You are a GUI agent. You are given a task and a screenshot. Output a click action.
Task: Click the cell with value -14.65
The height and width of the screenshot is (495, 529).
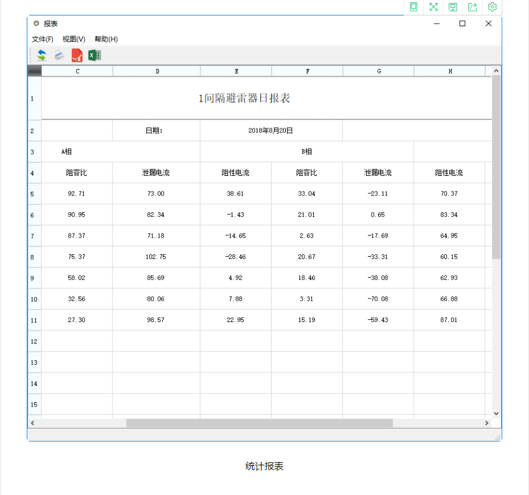coord(236,236)
